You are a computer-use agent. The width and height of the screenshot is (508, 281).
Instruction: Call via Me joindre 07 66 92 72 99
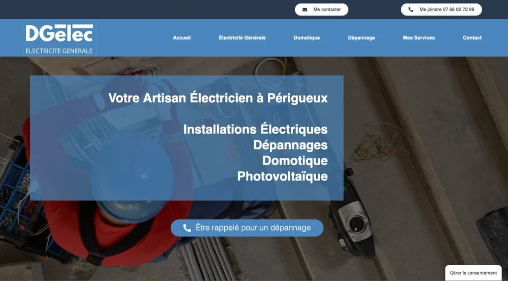pos(441,10)
